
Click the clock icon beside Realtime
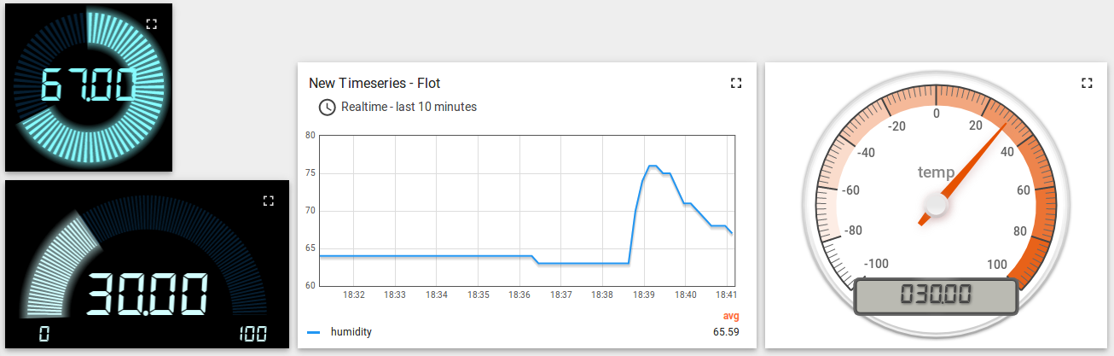[327, 108]
